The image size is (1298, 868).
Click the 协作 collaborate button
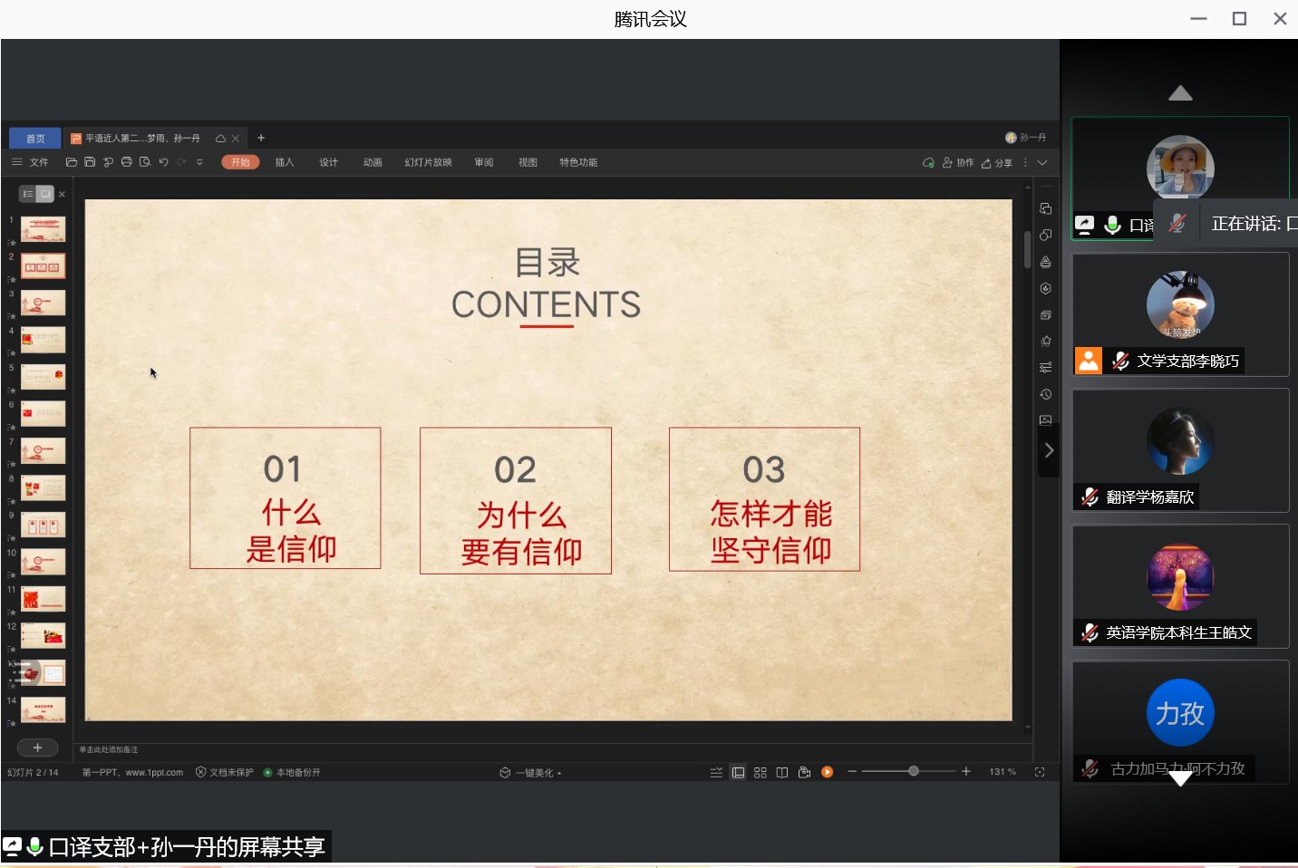coord(957,163)
